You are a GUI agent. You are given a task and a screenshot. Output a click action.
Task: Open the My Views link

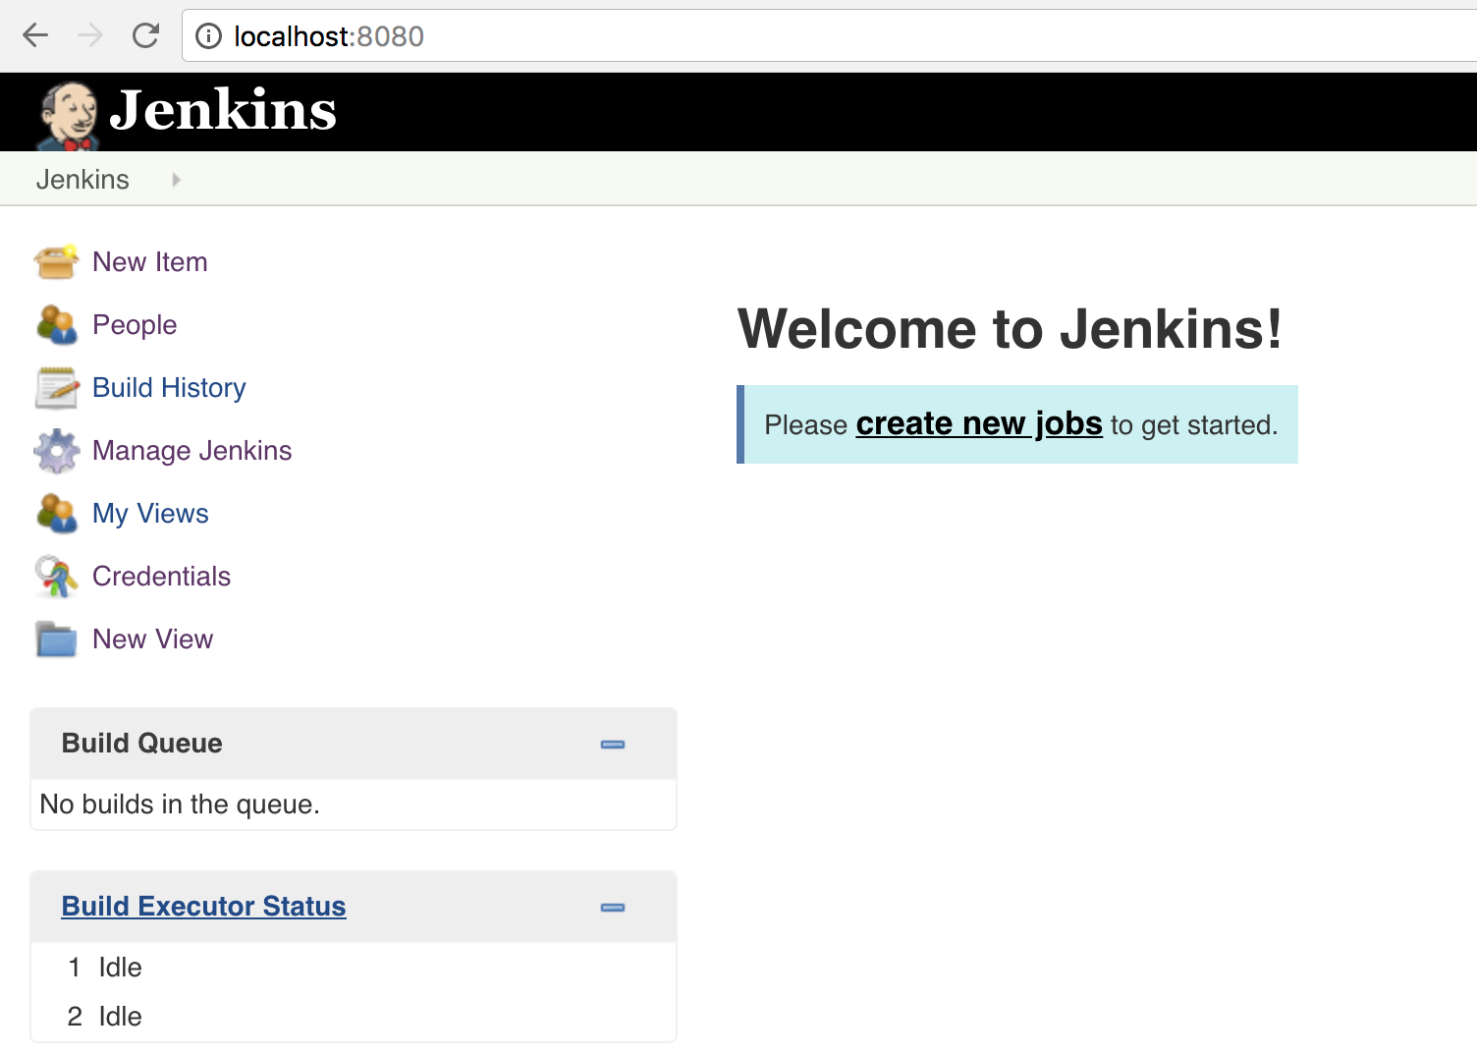[150, 514]
